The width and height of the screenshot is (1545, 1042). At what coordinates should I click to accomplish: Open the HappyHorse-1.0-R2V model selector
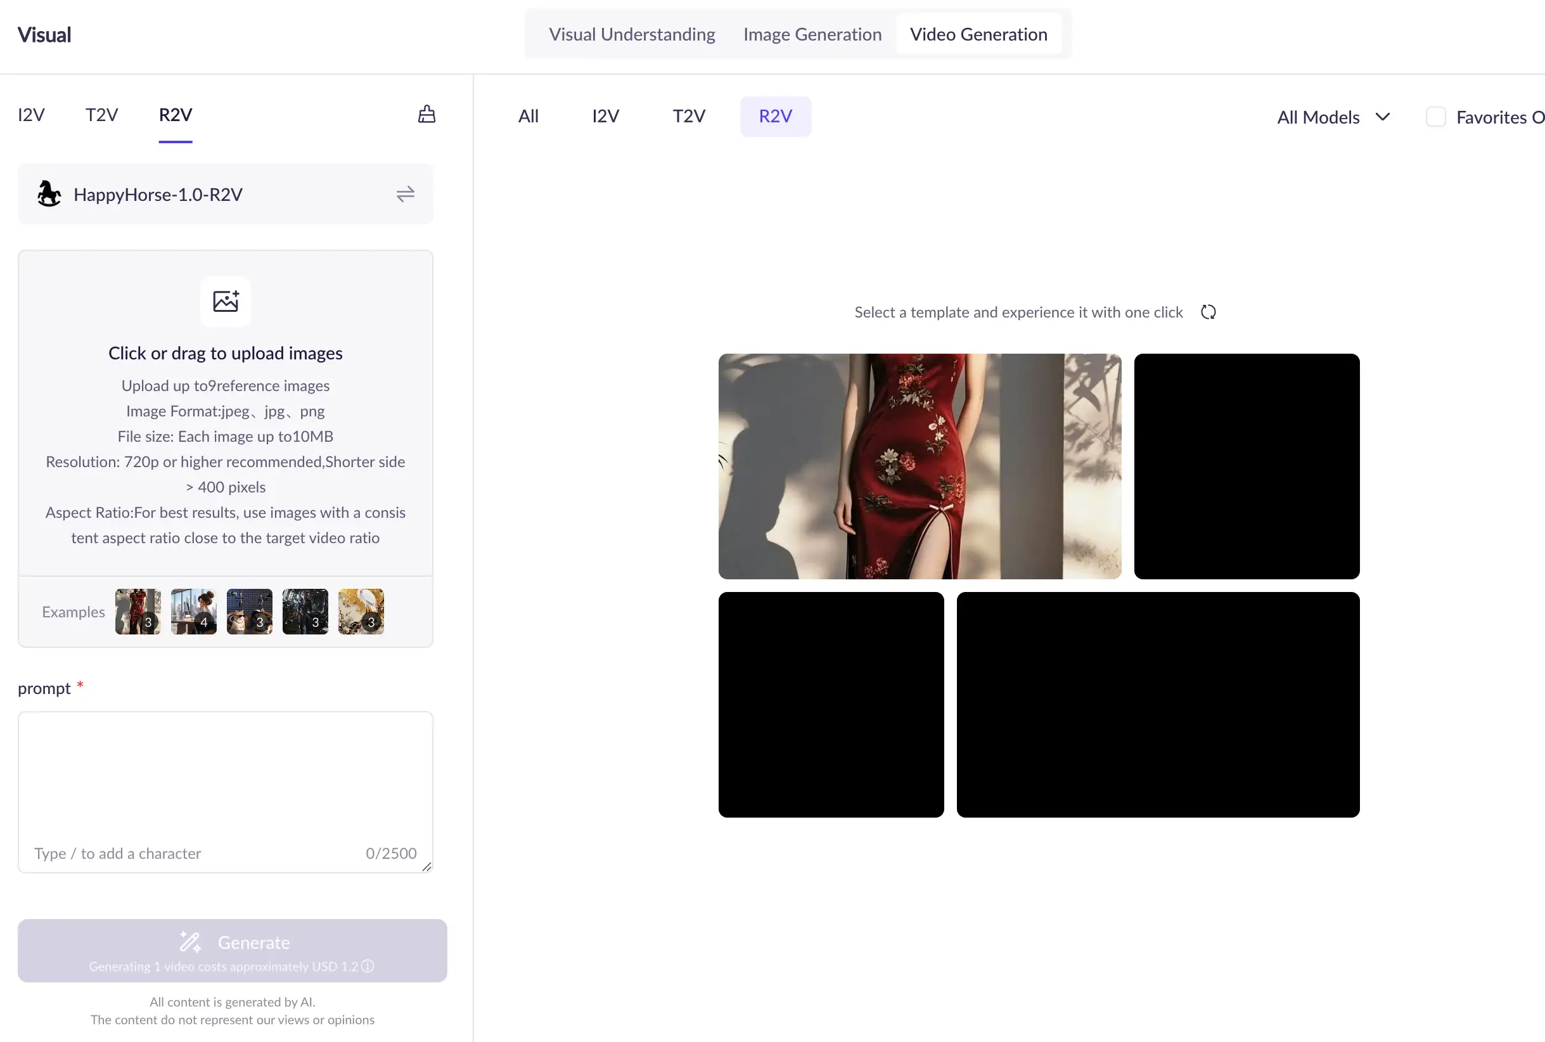coord(225,194)
